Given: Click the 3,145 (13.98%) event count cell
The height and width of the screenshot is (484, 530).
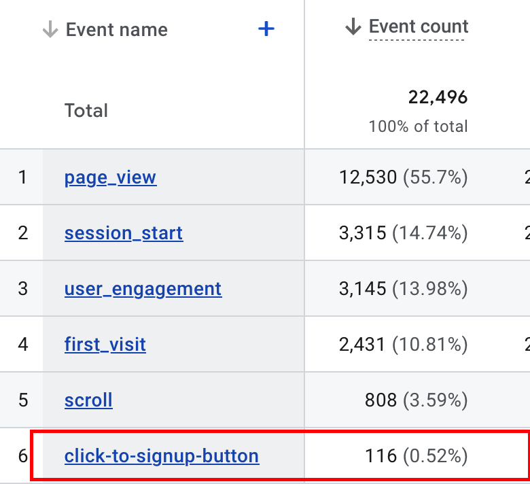Looking at the screenshot, I should [403, 288].
